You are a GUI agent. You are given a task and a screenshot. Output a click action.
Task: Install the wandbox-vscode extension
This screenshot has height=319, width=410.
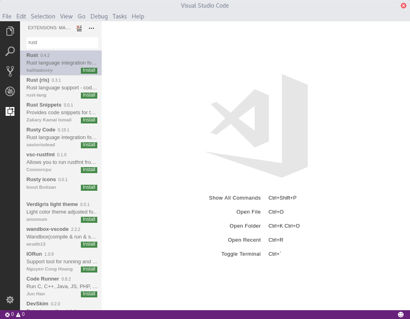point(89,244)
